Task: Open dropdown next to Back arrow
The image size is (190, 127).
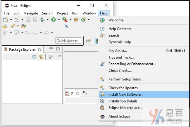Action: (x=41, y=33)
